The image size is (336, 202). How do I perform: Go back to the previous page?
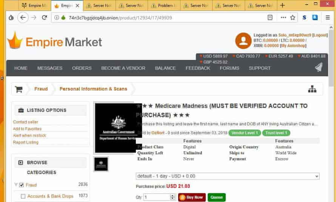[x=23, y=18]
